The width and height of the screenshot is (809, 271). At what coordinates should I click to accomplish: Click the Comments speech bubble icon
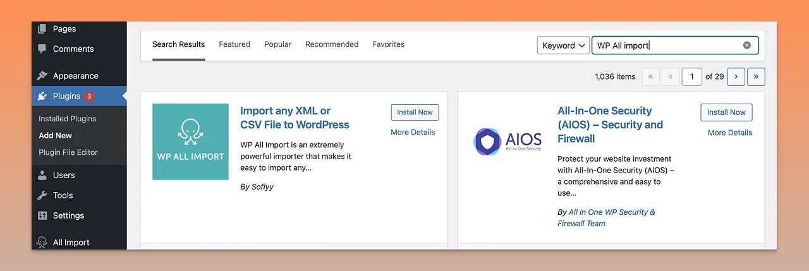pyautogui.click(x=42, y=49)
